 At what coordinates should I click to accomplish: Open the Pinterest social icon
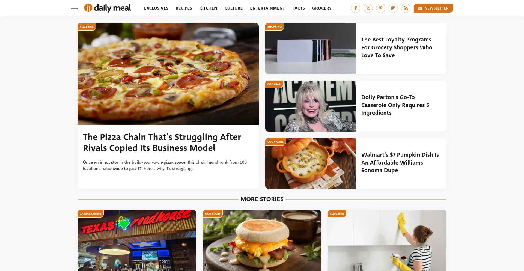click(381, 8)
